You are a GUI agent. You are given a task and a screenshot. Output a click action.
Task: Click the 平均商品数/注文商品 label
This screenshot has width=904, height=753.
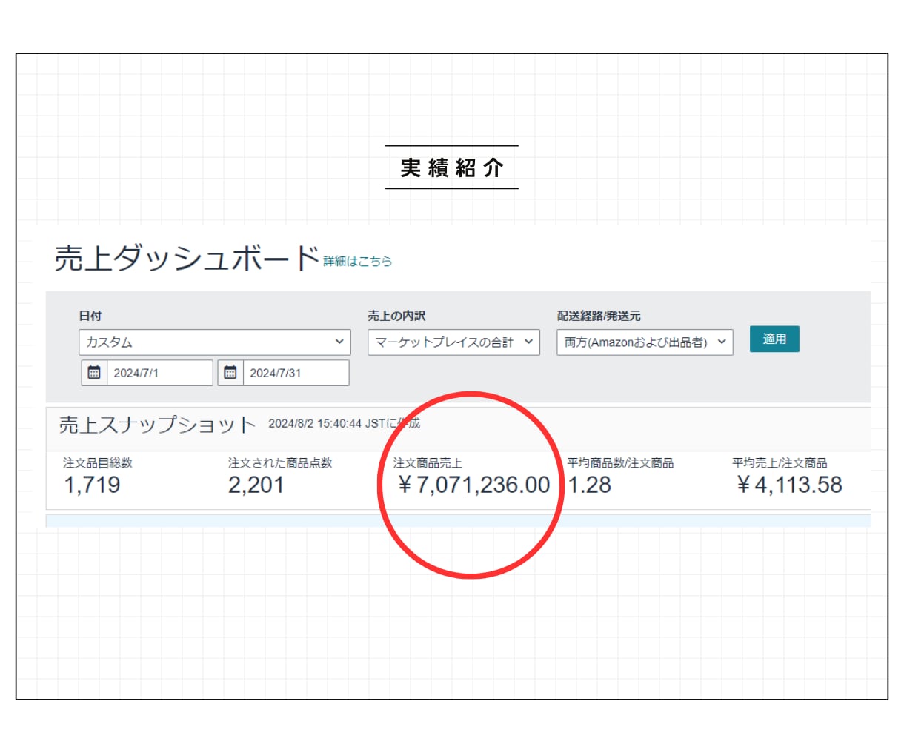click(x=620, y=462)
